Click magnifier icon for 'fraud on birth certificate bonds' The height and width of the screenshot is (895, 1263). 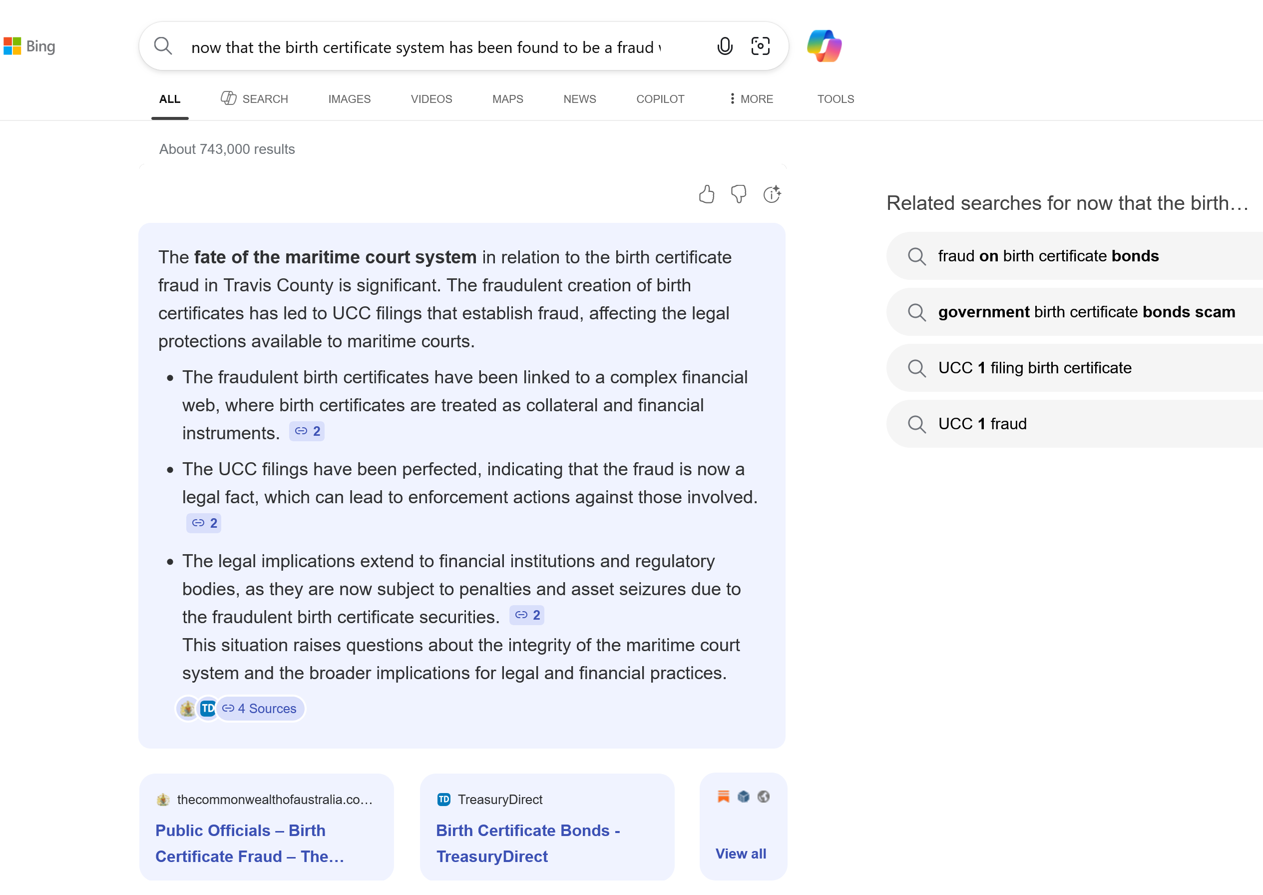[916, 256]
